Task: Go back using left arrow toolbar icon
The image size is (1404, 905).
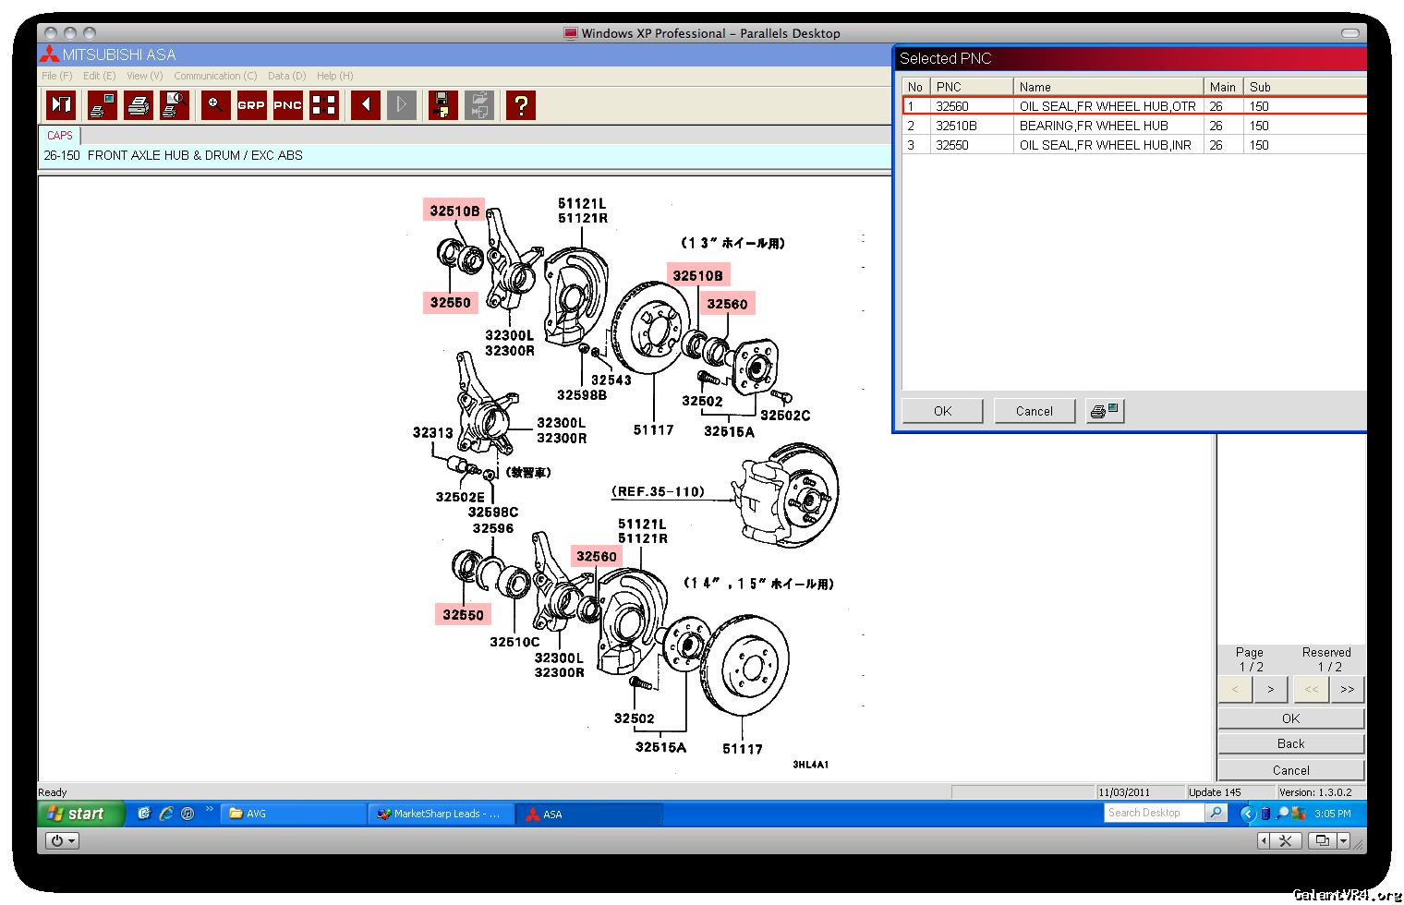Action: pos(366,104)
